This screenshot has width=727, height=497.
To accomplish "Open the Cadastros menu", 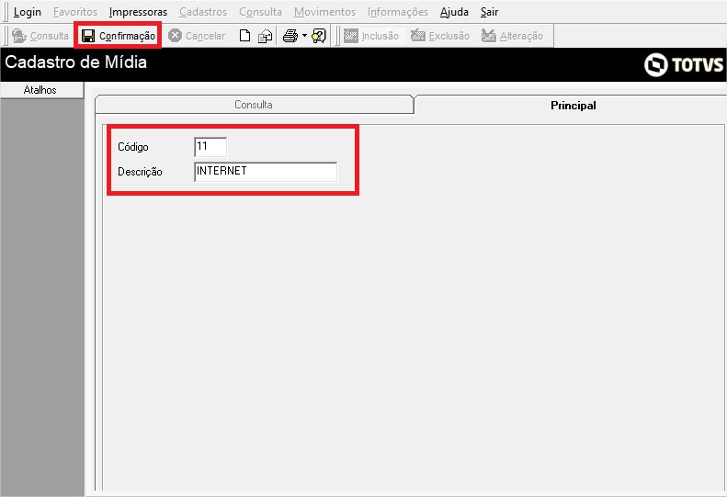I will coord(203,12).
